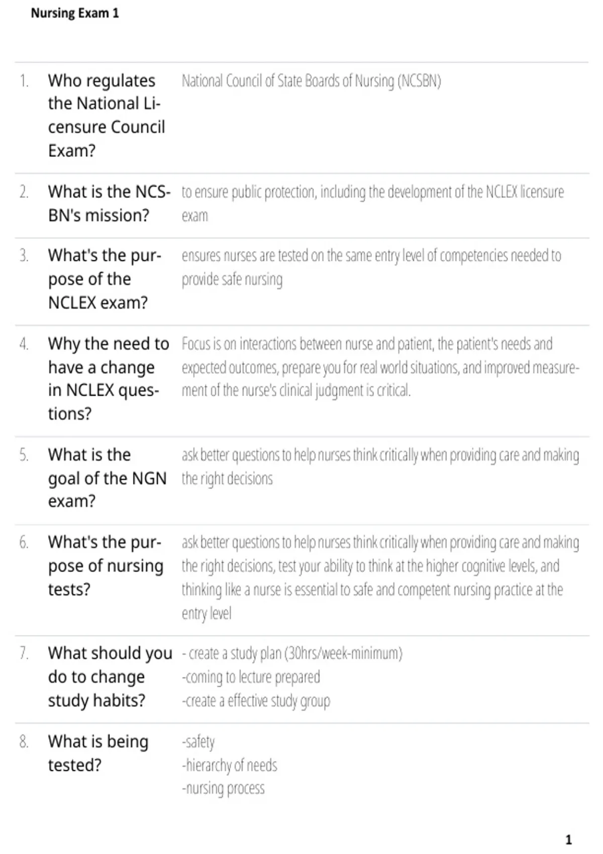Click question 5 answer 'ask better questions'
Image resolution: width=603 pixels, height=854 pixels.
[380, 466]
